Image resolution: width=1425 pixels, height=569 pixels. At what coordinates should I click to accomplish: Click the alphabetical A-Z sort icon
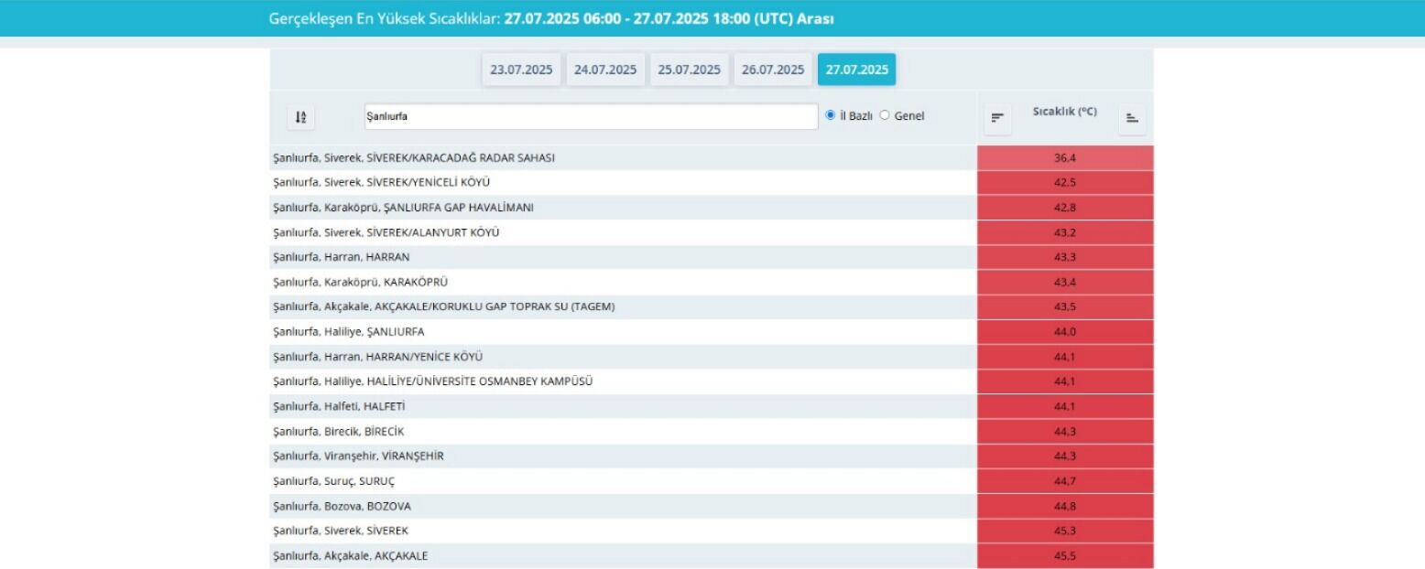pyautogui.click(x=300, y=117)
